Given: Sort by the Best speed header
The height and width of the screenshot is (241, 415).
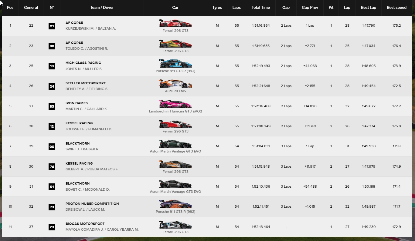Looking at the screenshot, I should (x=396, y=8).
